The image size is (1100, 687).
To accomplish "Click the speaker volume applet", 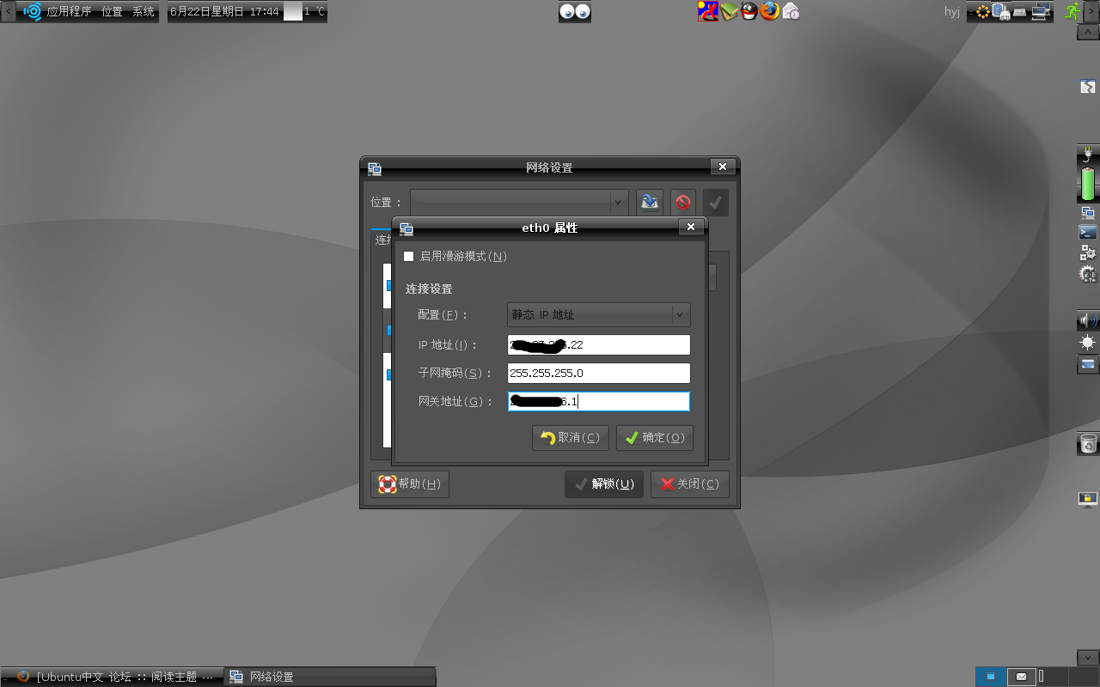I will (1088, 321).
